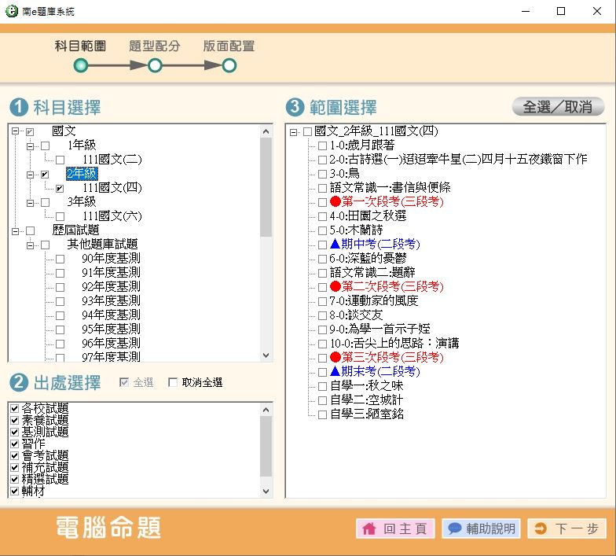The width and height of the screenshot is (616, 556).
Task: Collapse the 國文 tree node
Action: [16, 131]
